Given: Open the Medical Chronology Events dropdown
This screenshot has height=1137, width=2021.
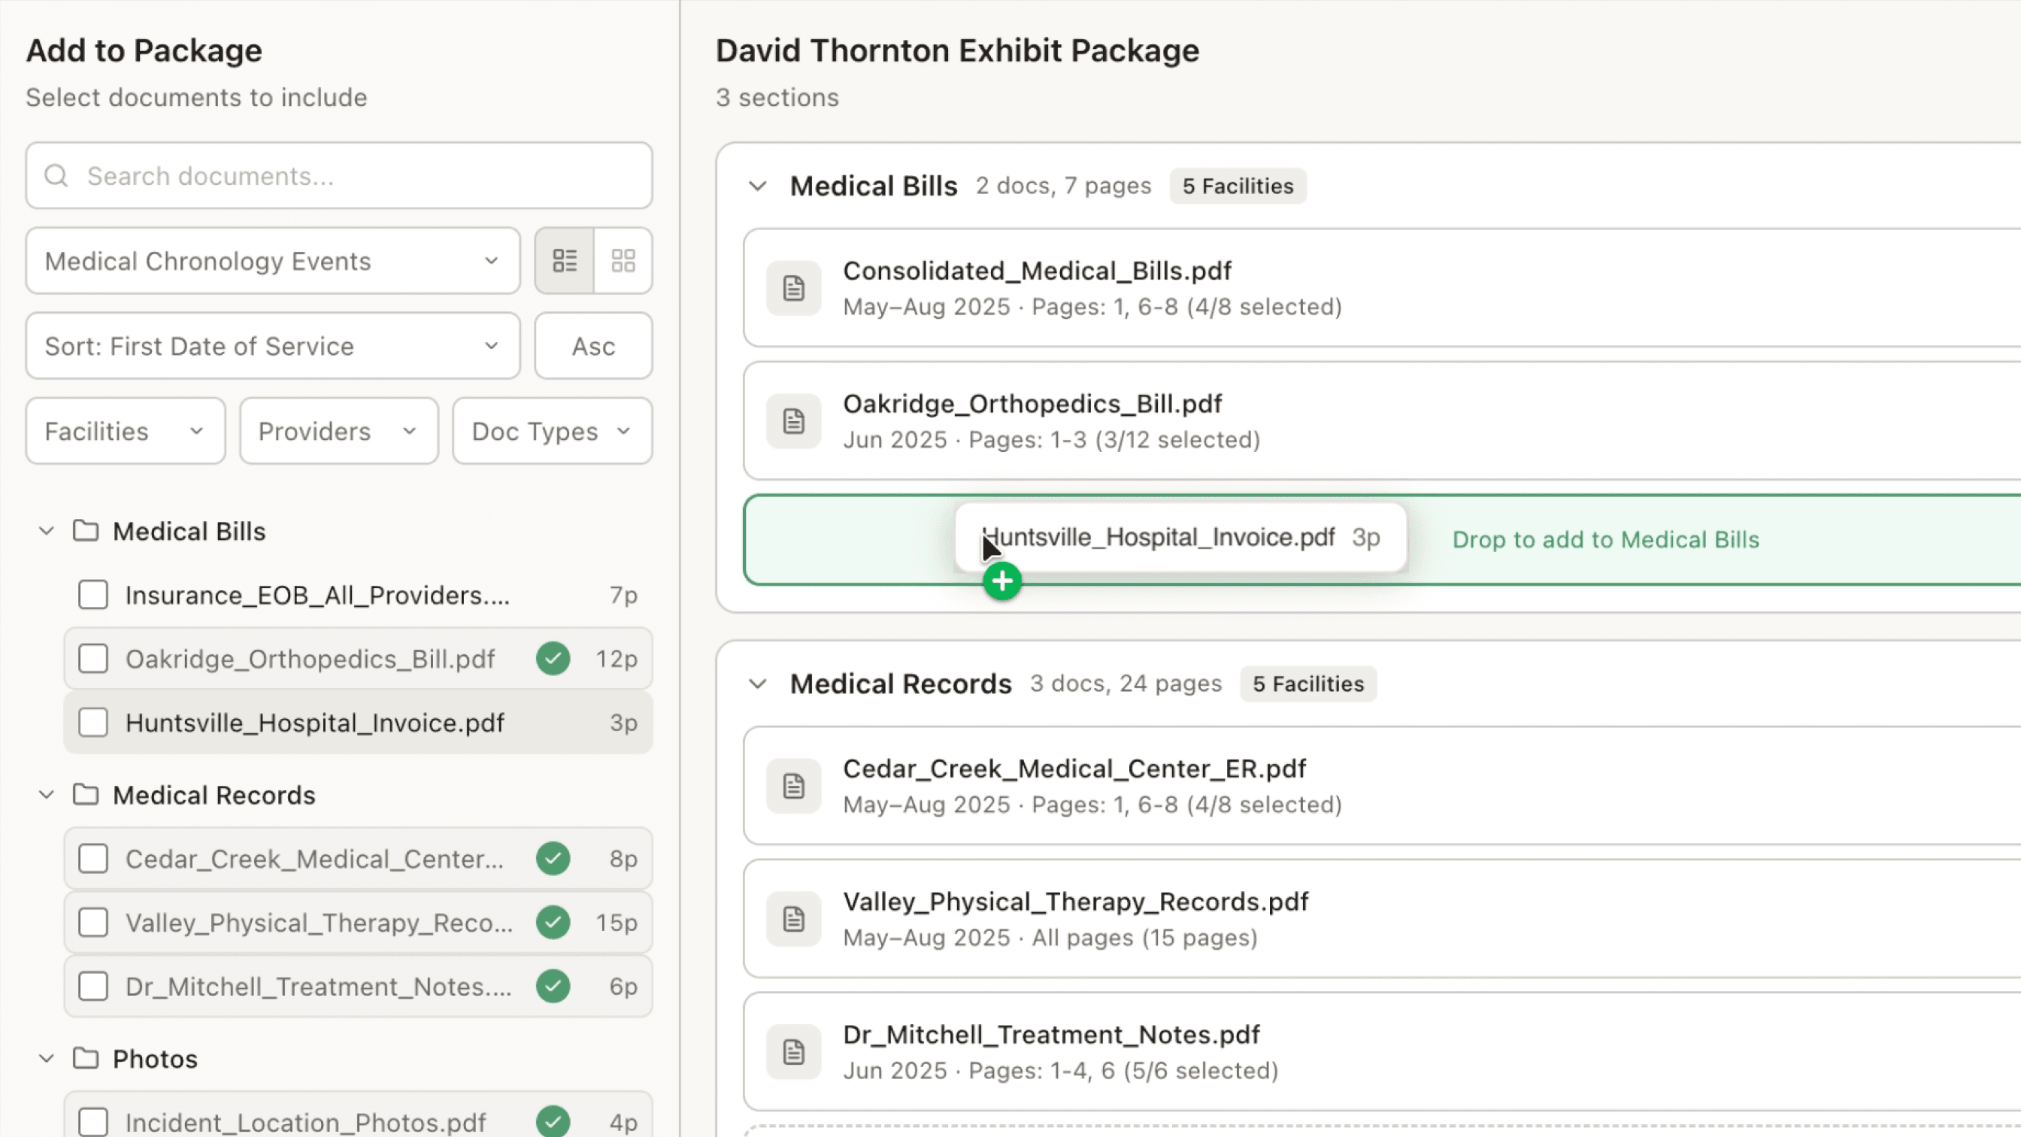Looking at the screenshot, I should (x=272, y=260).
